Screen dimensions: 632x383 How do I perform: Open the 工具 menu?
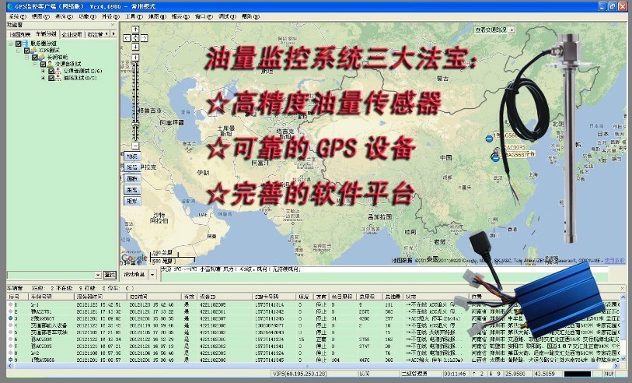134,16
